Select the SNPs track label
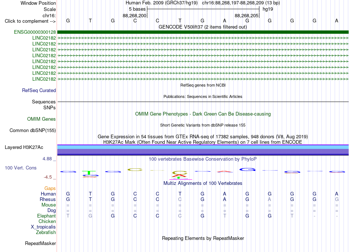The image size is (349, 252). (x=50, y=107)
